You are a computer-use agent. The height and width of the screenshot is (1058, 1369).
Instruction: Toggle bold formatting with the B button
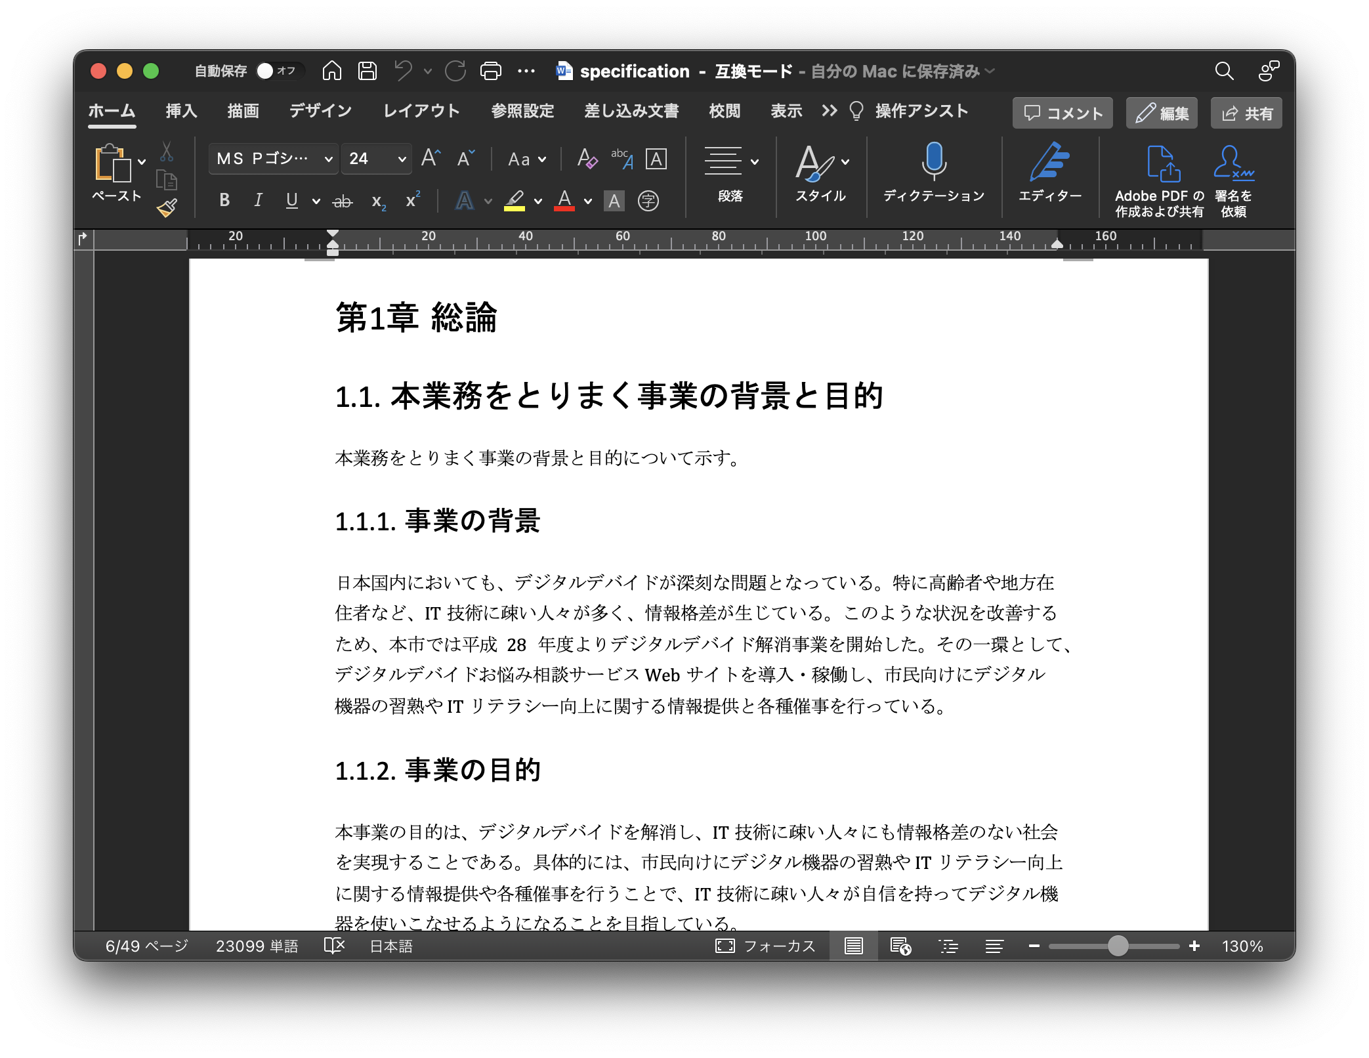(224, 201)
